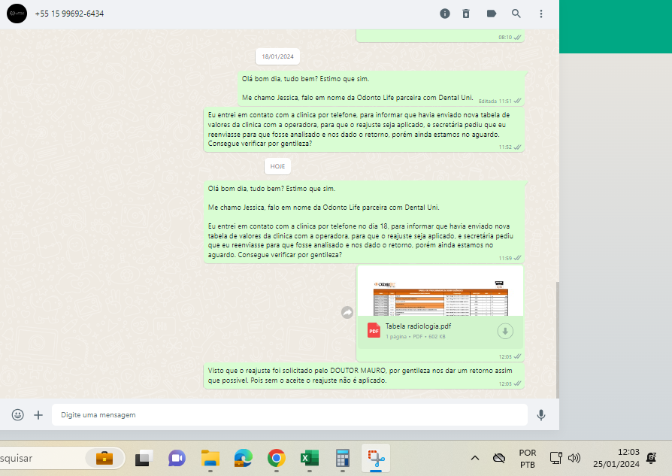Click the HOJE date chip

tap(277, 166)
